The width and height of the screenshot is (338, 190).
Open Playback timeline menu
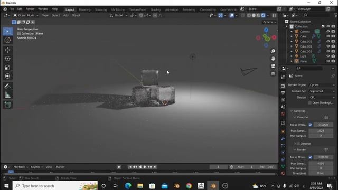click(21, 167)
